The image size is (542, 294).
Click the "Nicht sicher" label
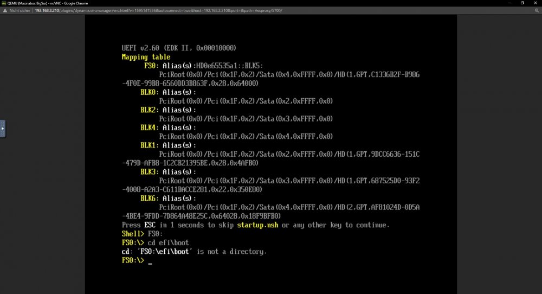pyautogui.click(x=20, y=10)
